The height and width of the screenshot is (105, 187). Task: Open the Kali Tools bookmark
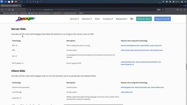(14, 13)
